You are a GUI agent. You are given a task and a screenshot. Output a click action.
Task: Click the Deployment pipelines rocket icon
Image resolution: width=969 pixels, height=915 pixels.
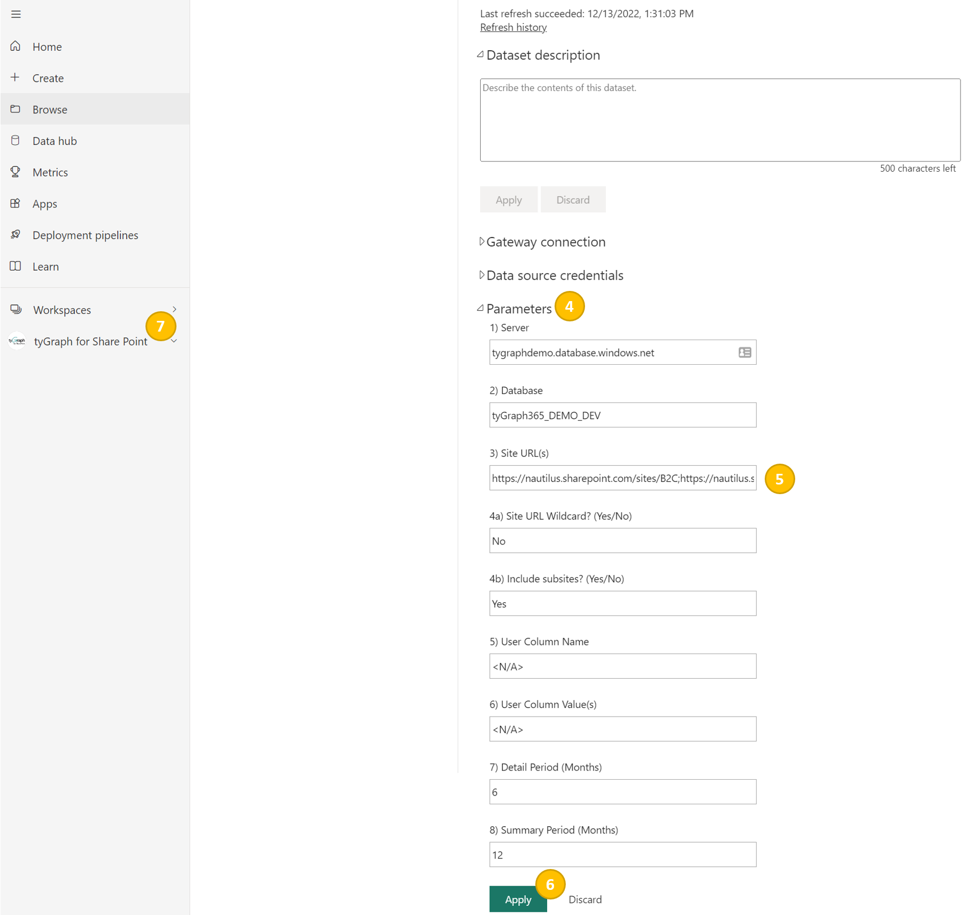click(x=16, y=235)
